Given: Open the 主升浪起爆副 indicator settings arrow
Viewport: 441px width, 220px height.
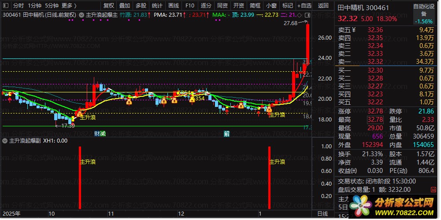Looking at the screenshot, I should (x=5, y=141).
